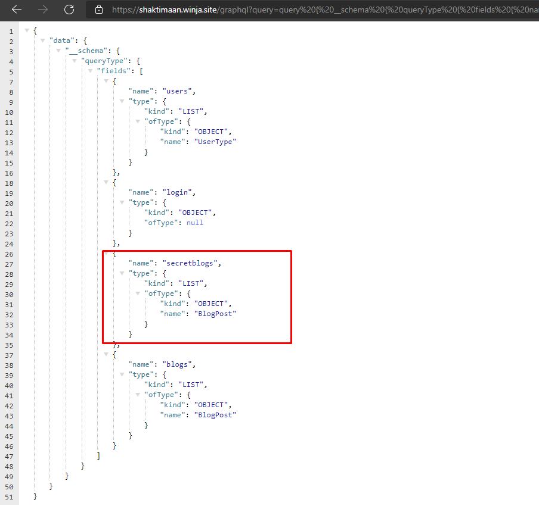Collapse the object starting on line 37

click(x=106, y=354)
